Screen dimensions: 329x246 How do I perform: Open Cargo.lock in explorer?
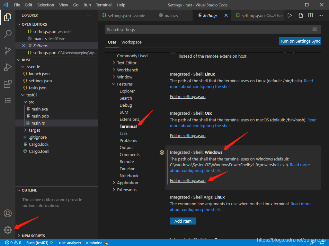(39, 144)
